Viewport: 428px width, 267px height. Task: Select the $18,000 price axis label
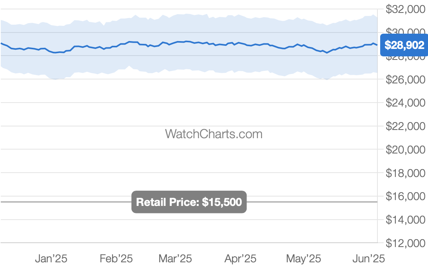tap(405, 173)
